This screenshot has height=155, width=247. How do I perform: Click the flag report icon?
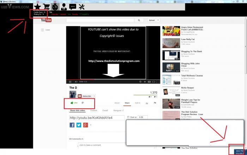click(155, 103)
